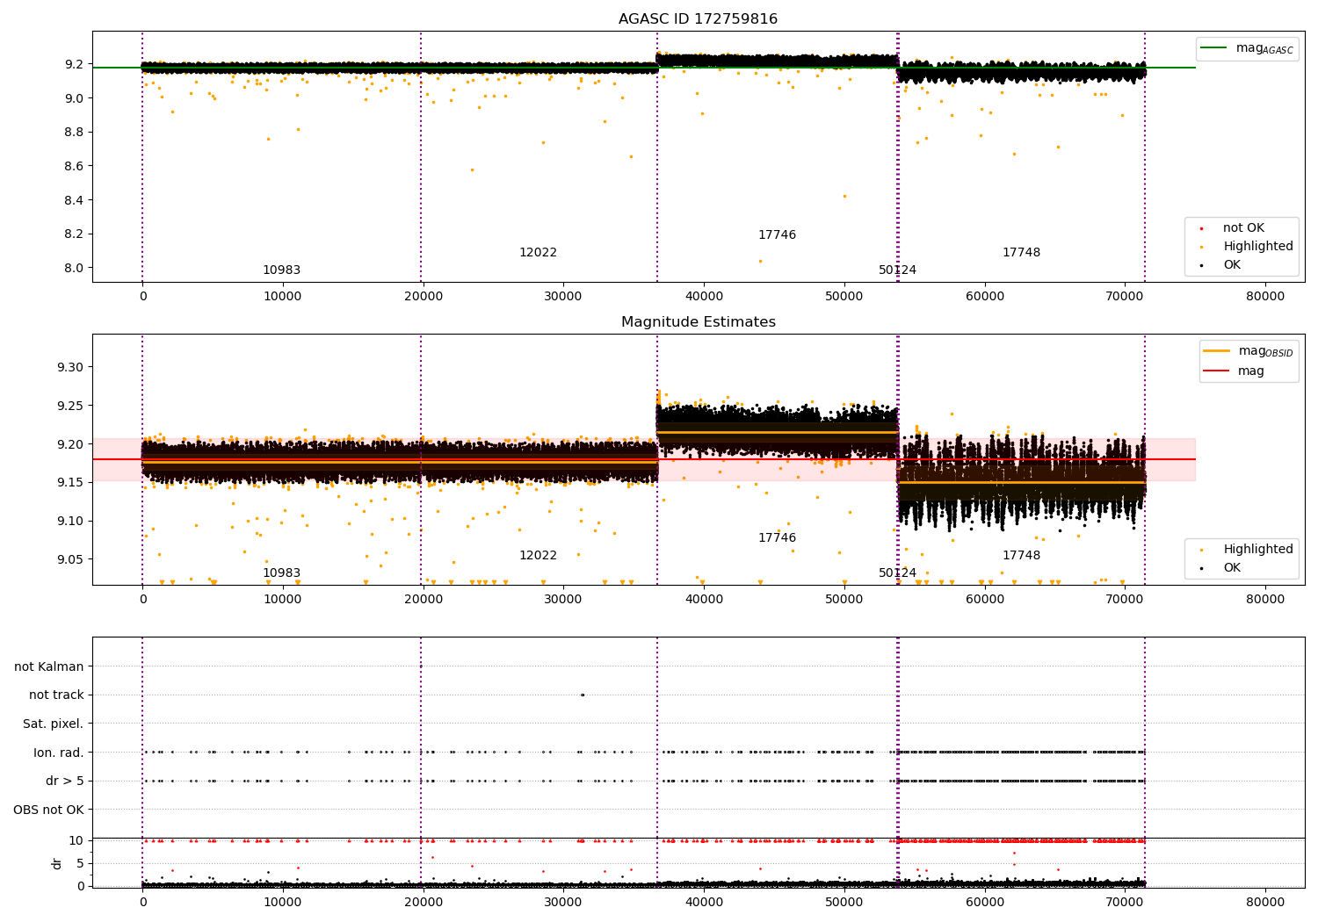
Task: Click obsid label 12022 in Magnitude Estimates plot
Action: pos(538,556)
